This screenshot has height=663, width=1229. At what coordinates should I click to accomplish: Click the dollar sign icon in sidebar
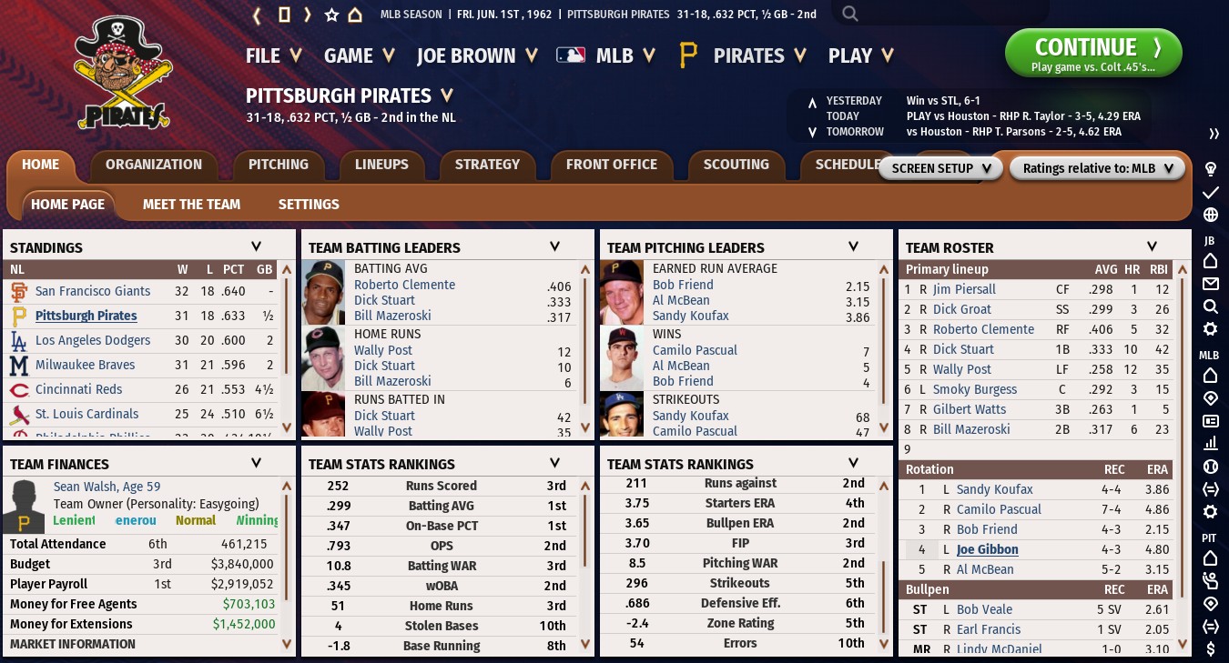click(1211, 648)
